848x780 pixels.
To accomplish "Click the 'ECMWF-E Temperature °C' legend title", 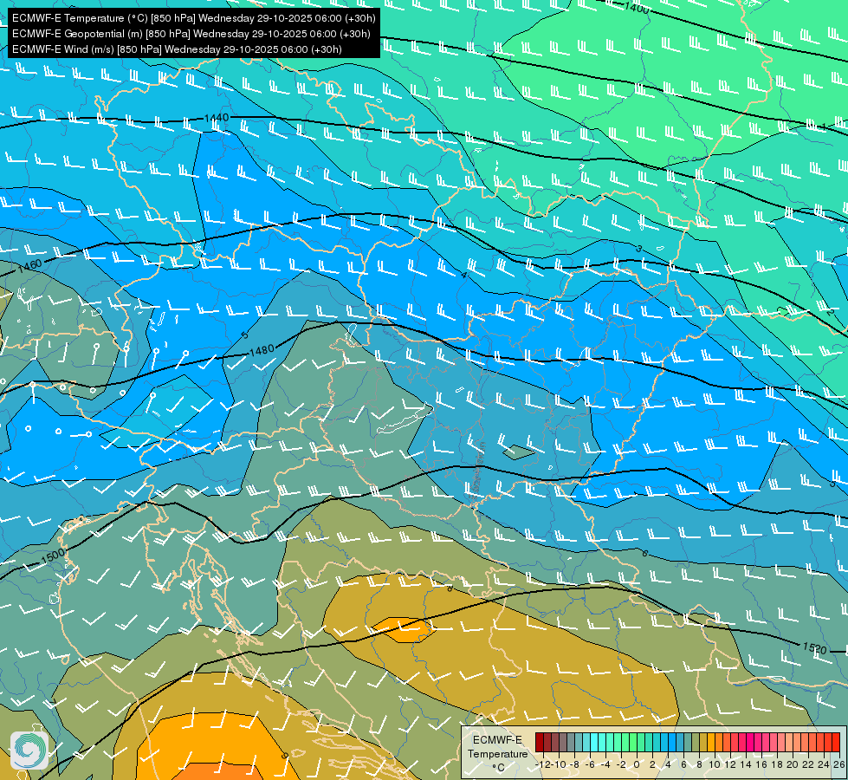I will (x=497, y=753).
